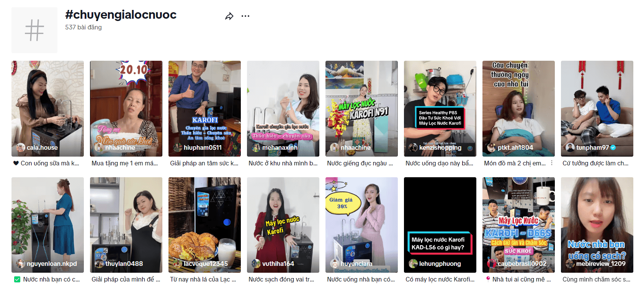636x288 pixels.
Task: Open the mebireview_1209 video thumbnail
Action: (597, 225)
